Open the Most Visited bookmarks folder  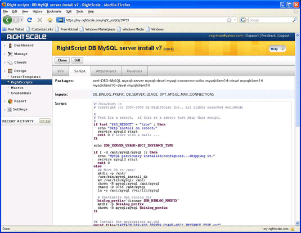pos(13,29)
